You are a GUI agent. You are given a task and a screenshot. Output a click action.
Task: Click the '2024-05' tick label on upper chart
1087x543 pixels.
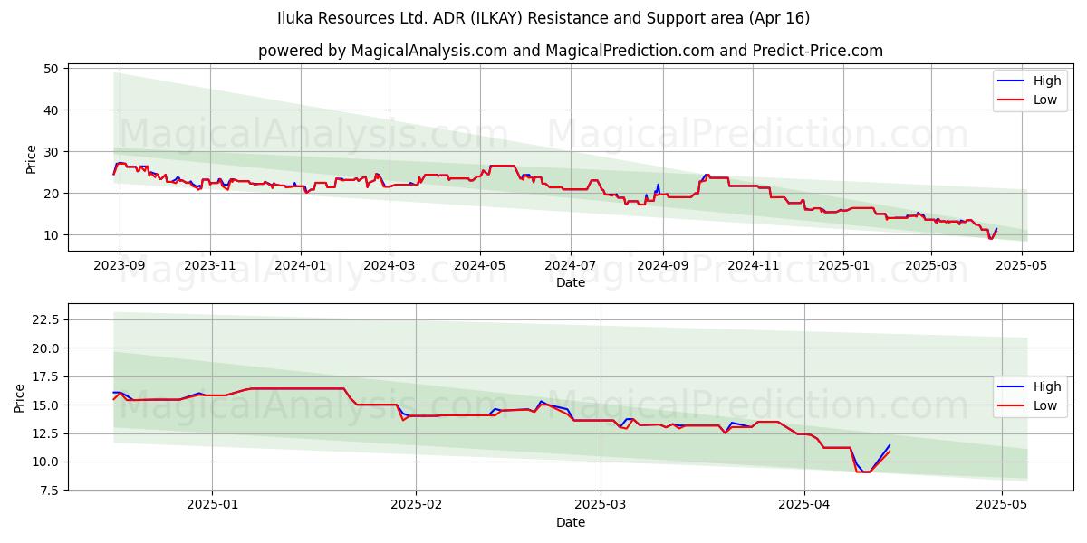pyautogui.click(x=480, y=265)
